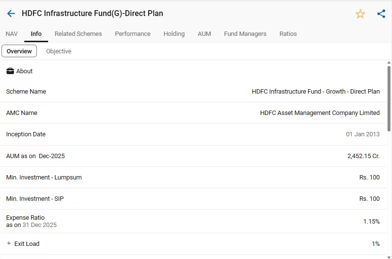The width and height of the screenshot is (392, 259).
Task: Select the '1%' exit load value
Action: point(375,244)
